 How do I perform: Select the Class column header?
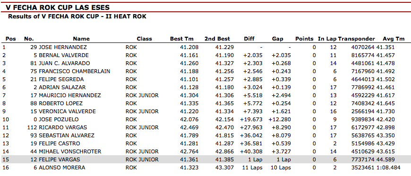(144, 39)
